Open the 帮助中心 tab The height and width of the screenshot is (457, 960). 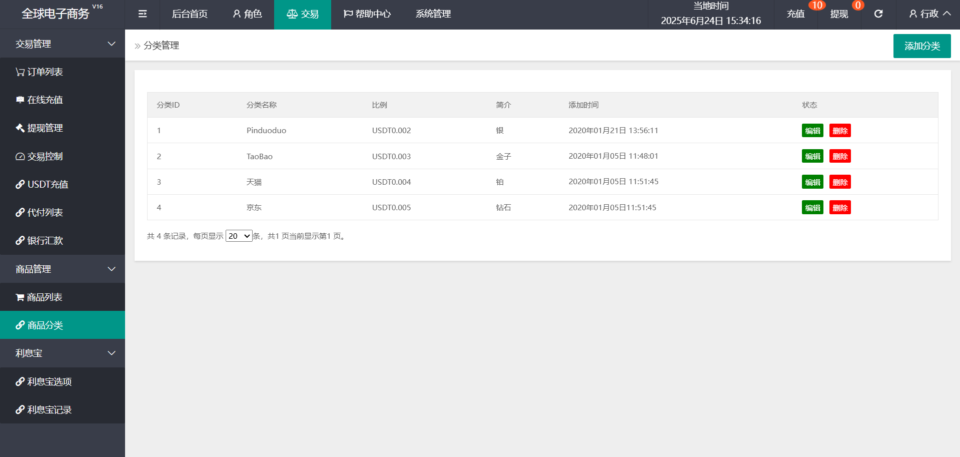[x=367, y=14]
